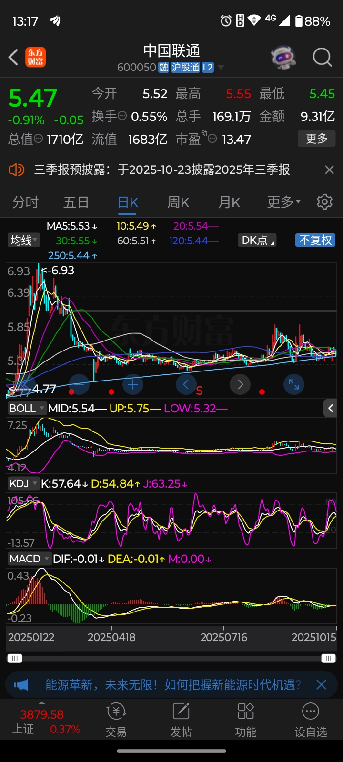This screenshot has height=762, width=343.
Task: Tap the MA5:5.53 value
Action: pyautogui.click(x=72, y=226)
